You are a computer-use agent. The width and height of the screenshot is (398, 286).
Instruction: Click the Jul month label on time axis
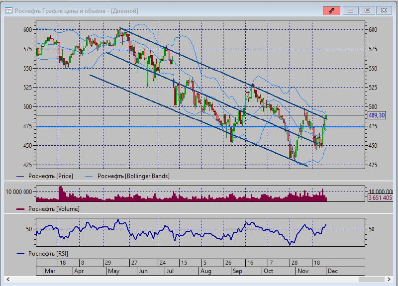coord(170,271)
